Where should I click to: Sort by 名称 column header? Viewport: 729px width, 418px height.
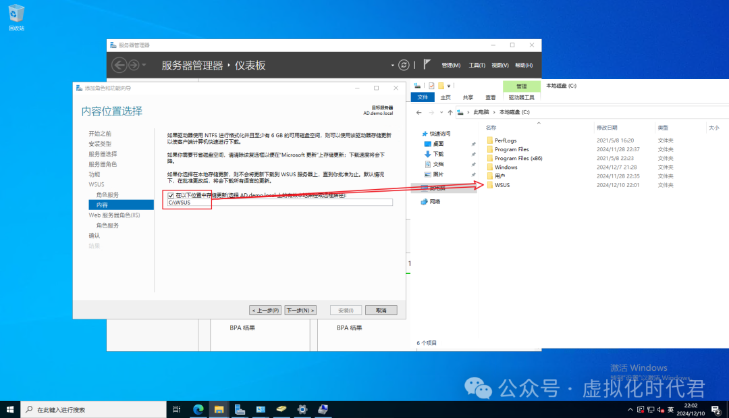[x=491, y=128]
